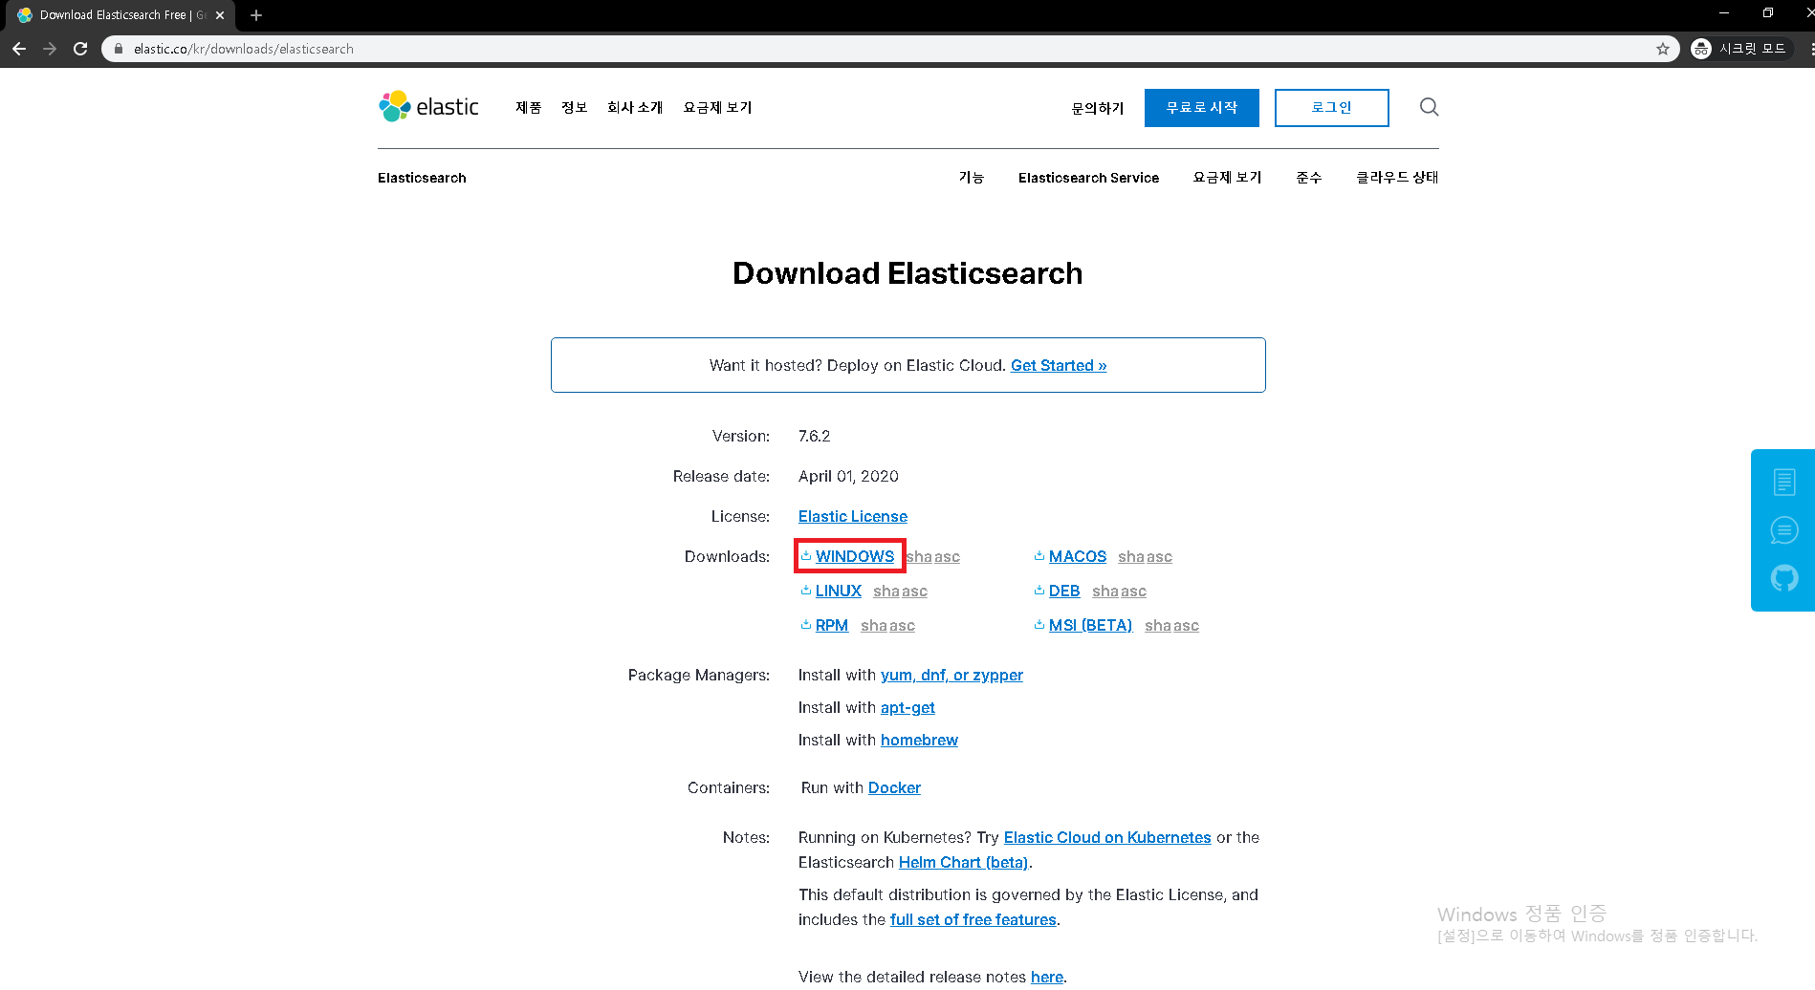Open asc signature link for MACOS
The width and height of the screenshot is (1815, 990).
tap(1160, 557)
